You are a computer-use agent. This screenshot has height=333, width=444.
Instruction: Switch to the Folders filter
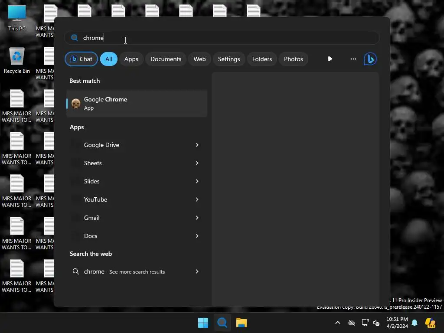tap(262, 59)
